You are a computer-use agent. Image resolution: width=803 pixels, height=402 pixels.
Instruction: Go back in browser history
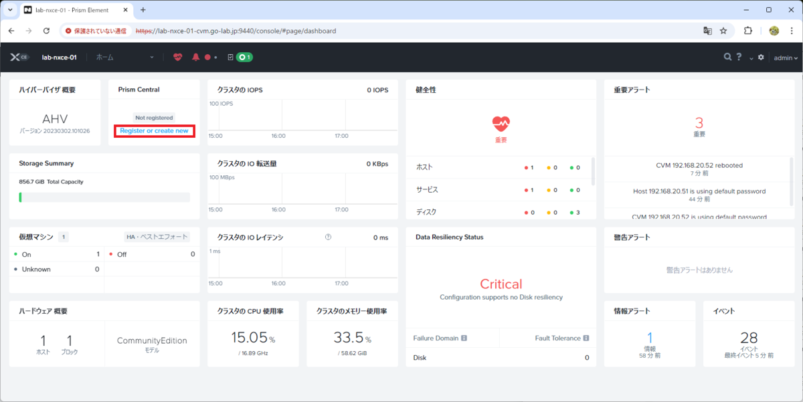click(x=11, y=31)
